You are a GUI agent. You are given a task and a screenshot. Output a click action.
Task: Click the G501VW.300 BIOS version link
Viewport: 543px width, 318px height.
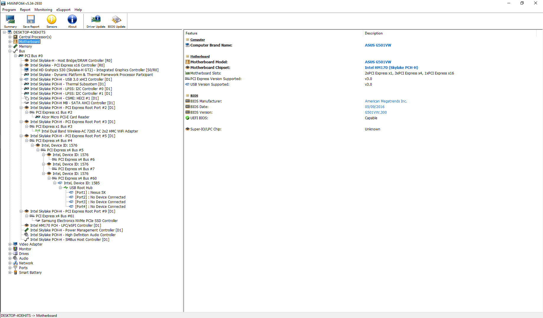(x=376, y=112)
